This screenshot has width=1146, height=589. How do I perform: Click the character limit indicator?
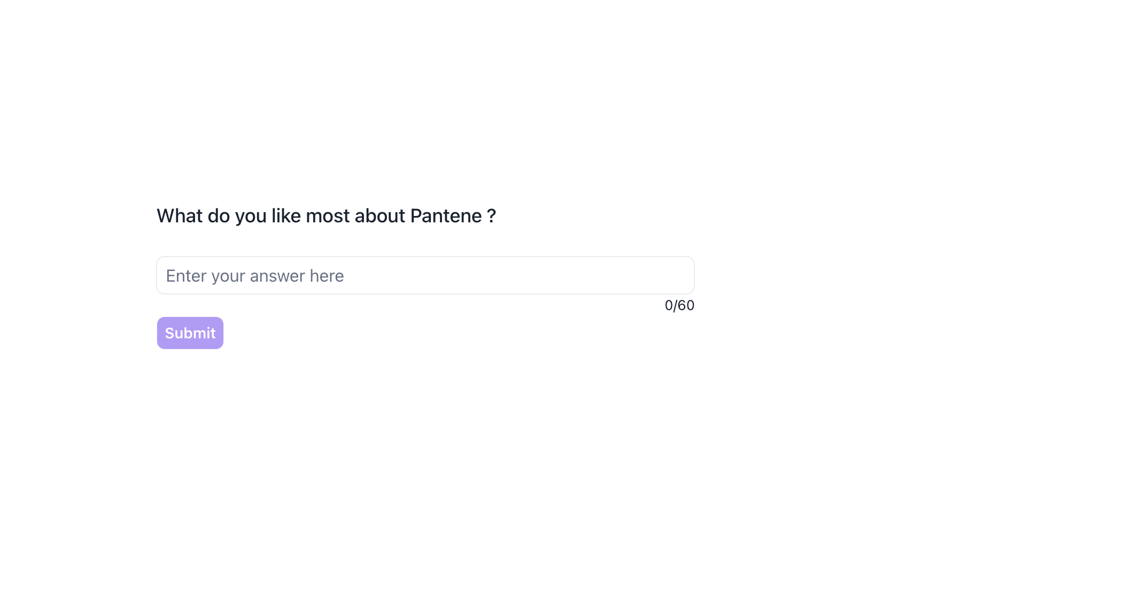[x=679, y=305]
